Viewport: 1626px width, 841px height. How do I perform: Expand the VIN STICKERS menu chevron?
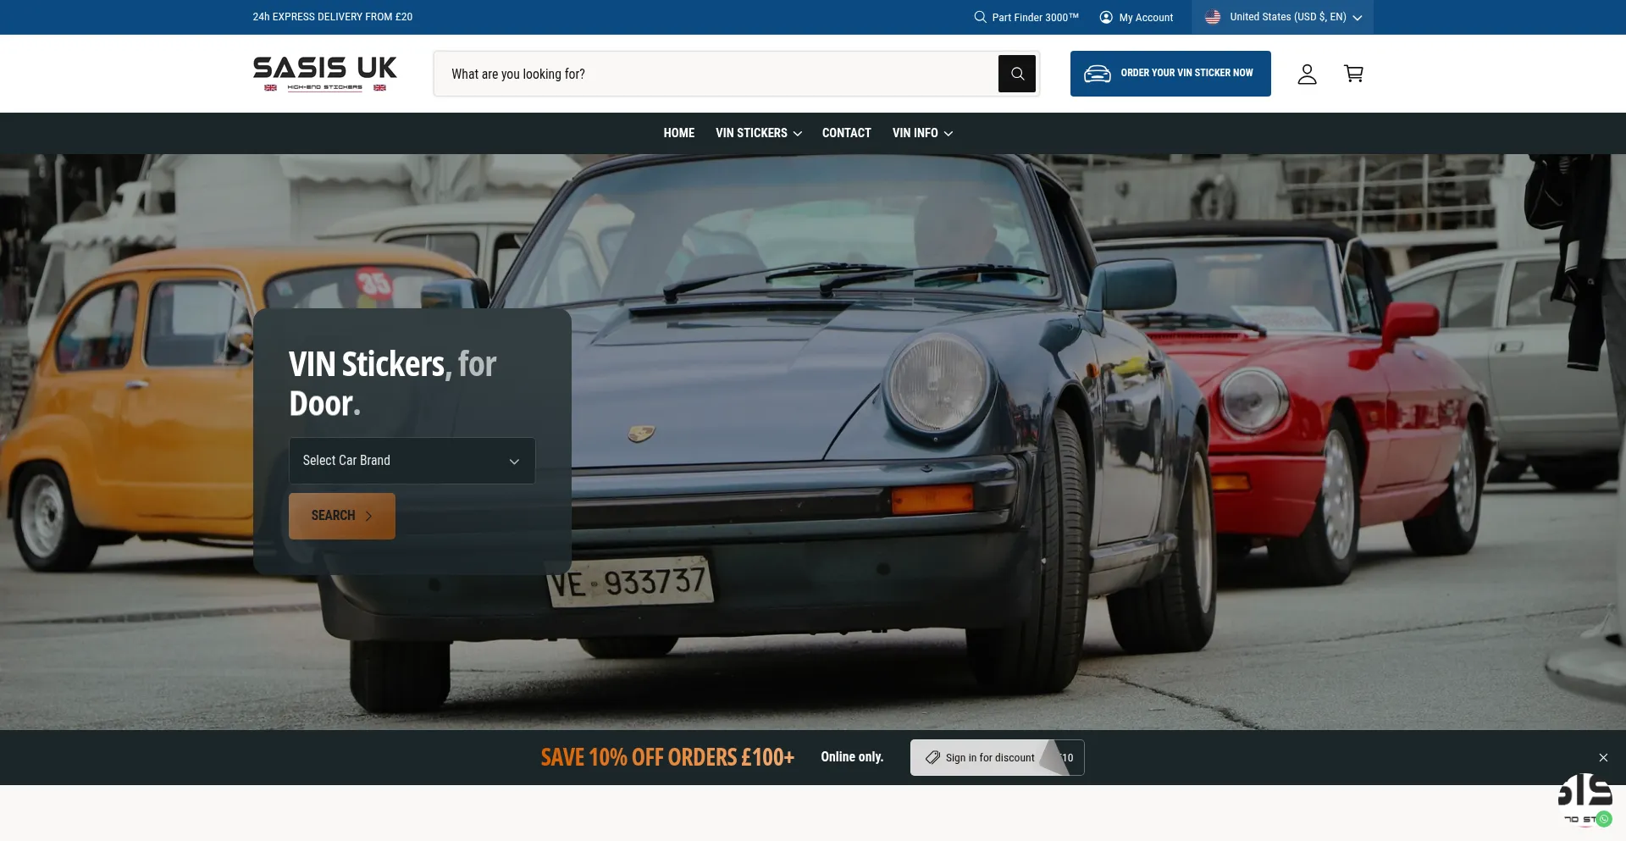[797, 133]
